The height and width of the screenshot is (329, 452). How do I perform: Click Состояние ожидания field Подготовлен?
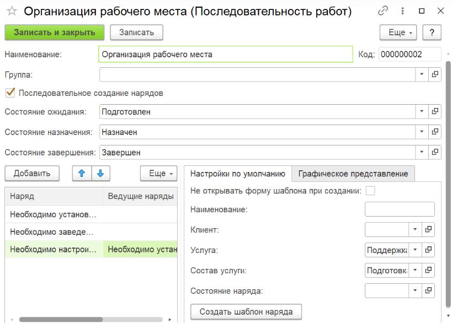(x=257, y=112)
